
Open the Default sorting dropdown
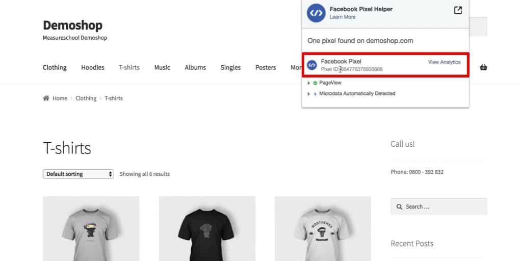78,174
